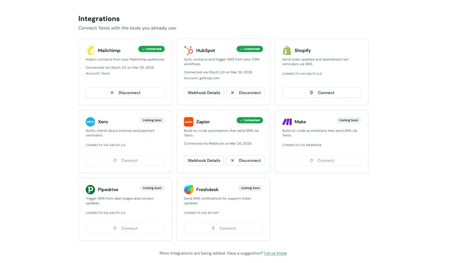Click the Pipedrive logo icon

pos(90,189)
